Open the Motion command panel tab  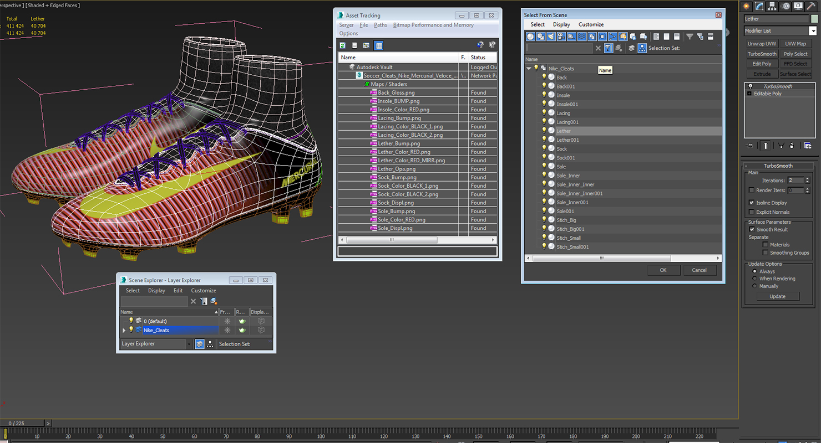tap(785, 6)
